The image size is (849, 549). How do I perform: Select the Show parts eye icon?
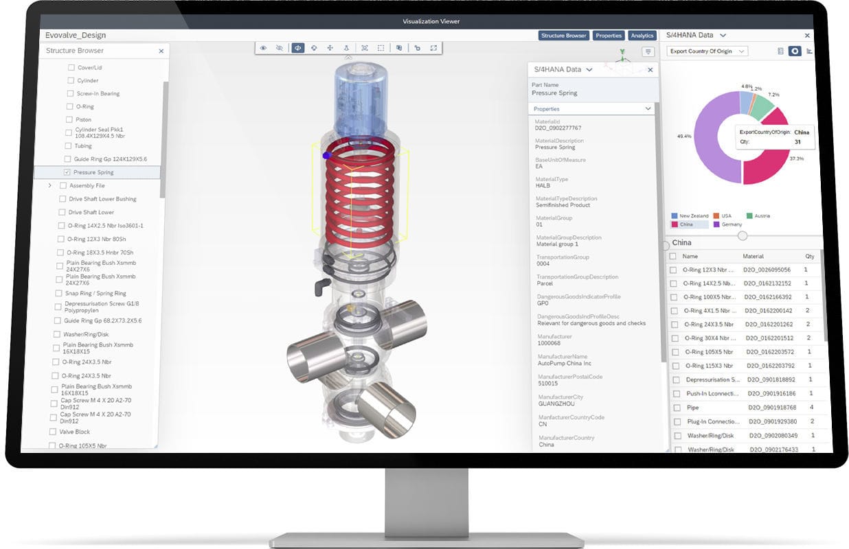coord(263,48)
